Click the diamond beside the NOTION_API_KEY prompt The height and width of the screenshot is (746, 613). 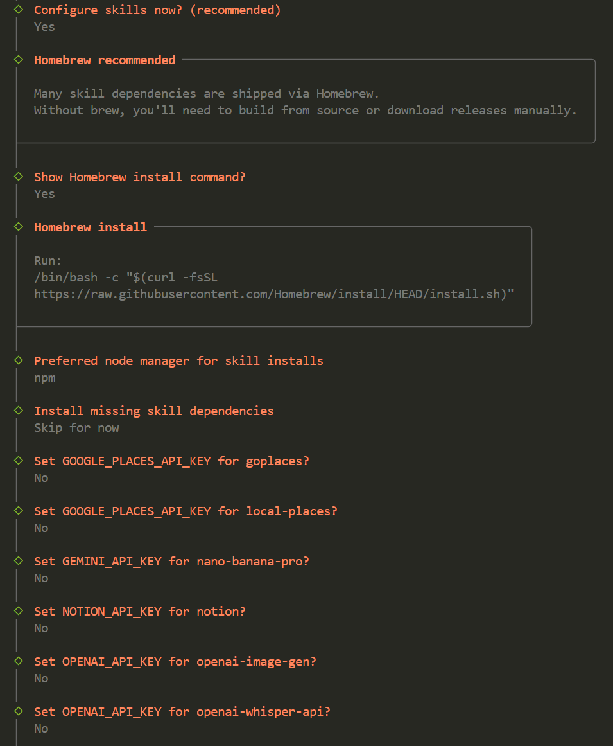[x=19, y=611]
